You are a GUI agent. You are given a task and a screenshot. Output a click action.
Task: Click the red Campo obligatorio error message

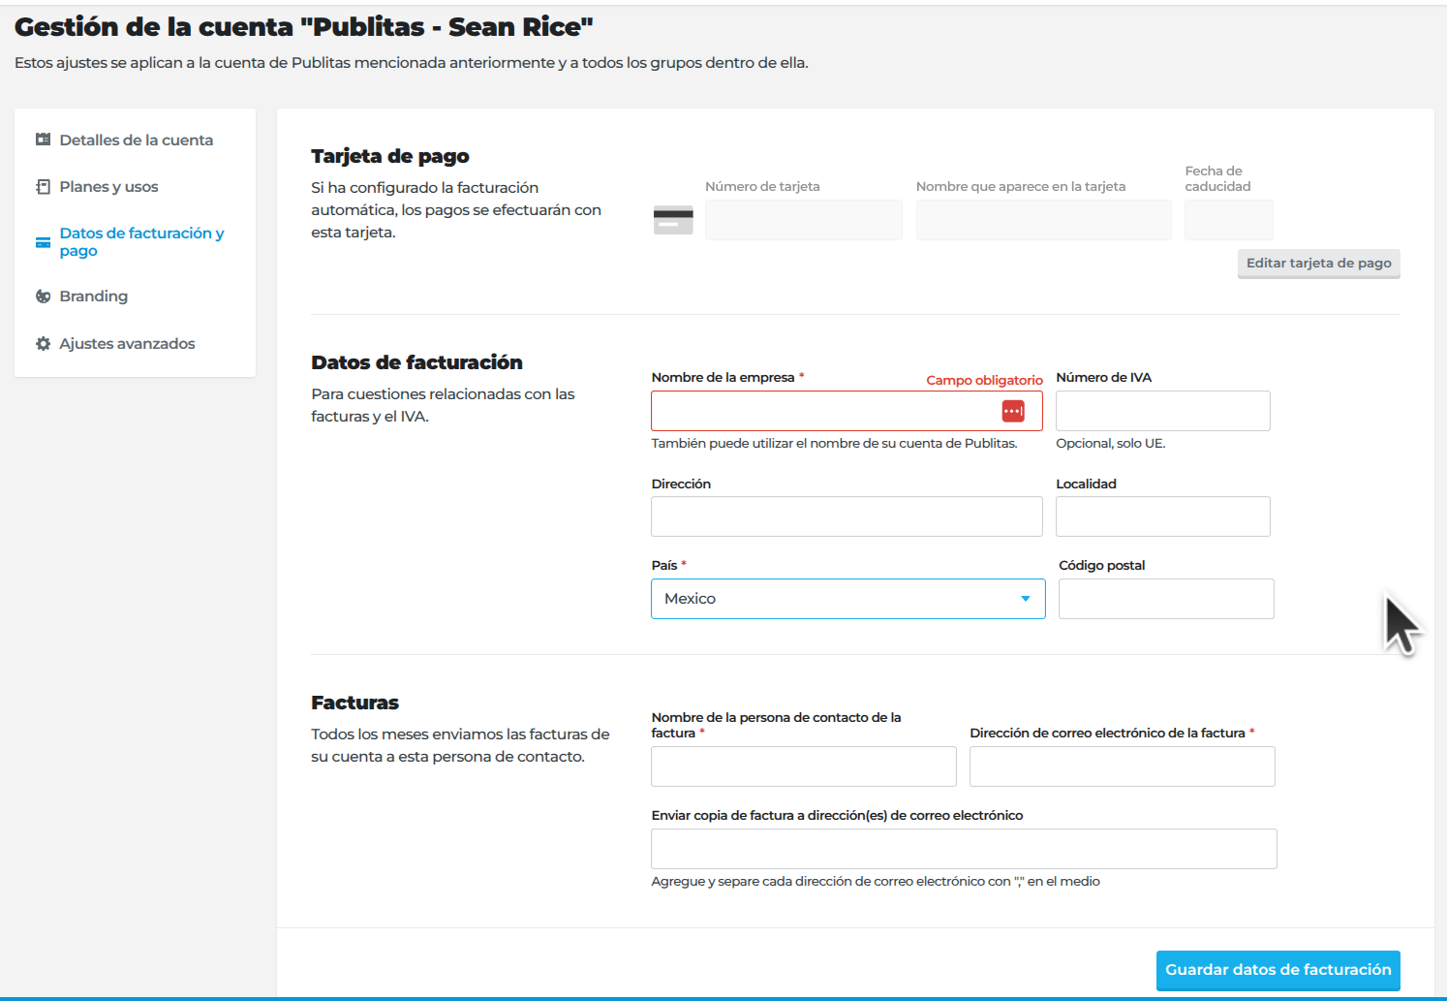pos(984,381)
